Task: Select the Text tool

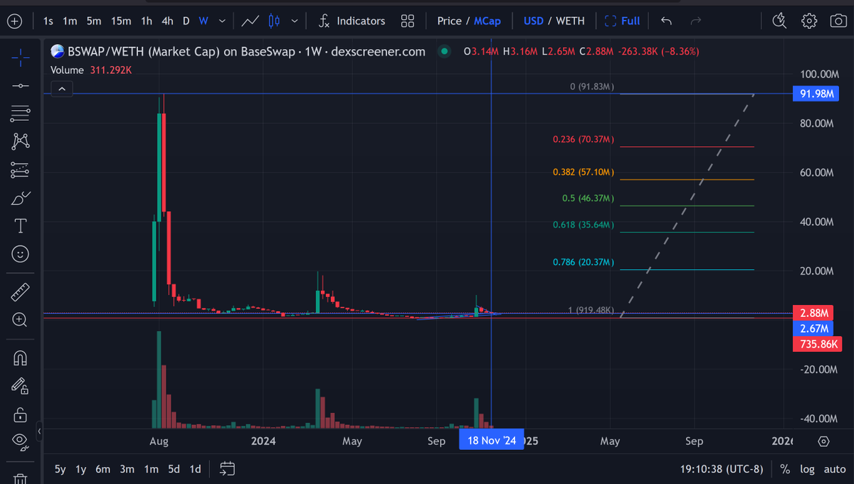Action: pos(21,226)
